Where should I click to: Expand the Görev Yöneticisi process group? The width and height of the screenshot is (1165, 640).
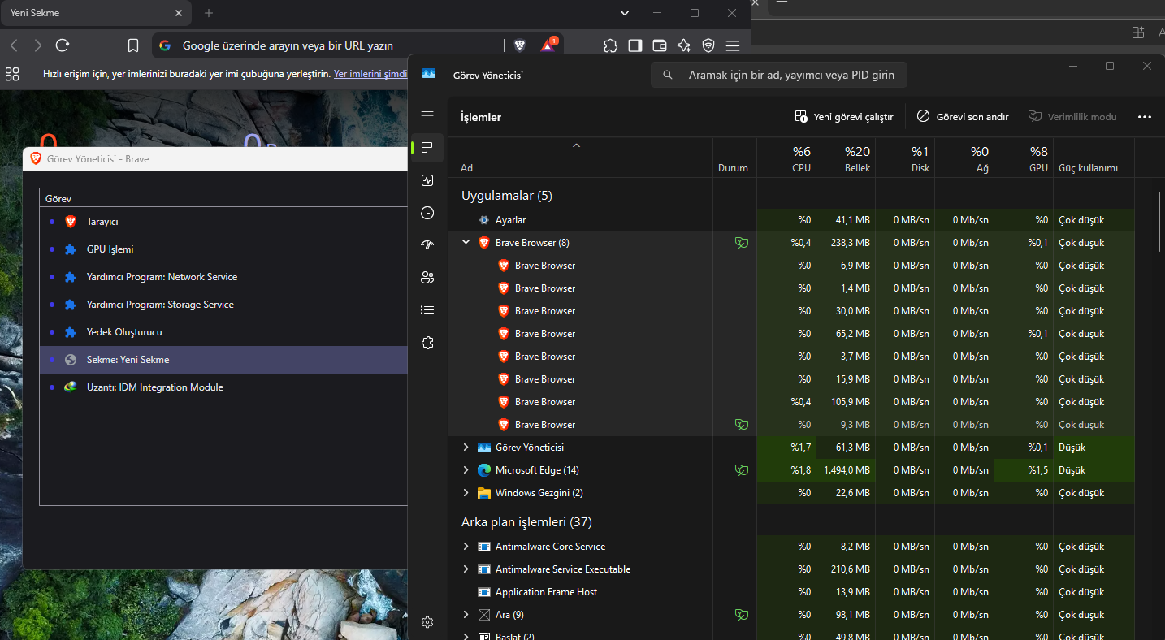(466, 447)
